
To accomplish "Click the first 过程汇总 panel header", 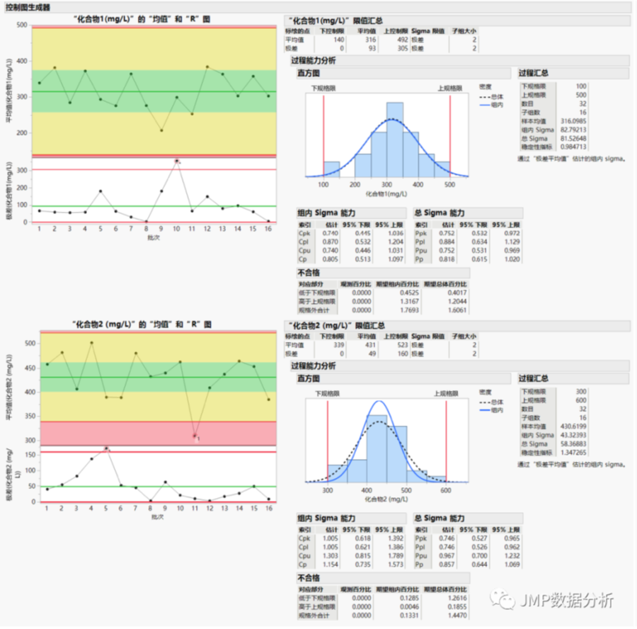I will 573,73.
